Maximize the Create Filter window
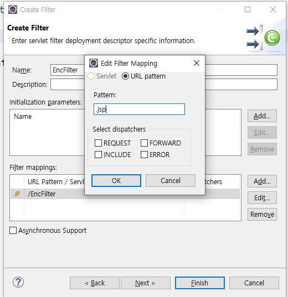 [248, 9]
